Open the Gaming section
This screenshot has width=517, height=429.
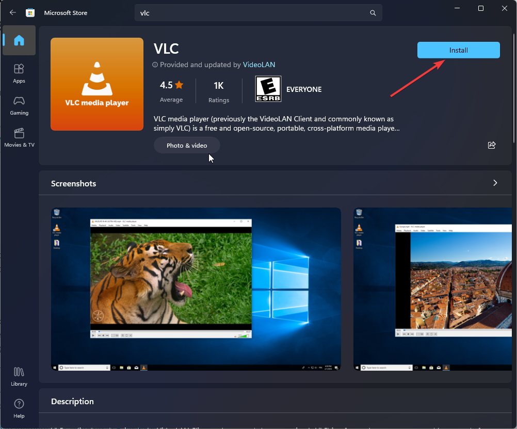click(19, 105)
